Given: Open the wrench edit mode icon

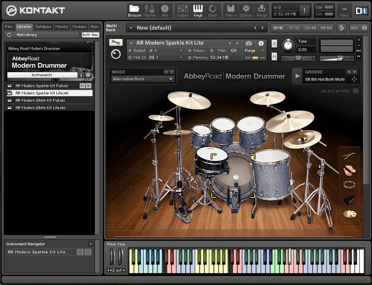Looking at the screenshot, I should tap(116, 43).
